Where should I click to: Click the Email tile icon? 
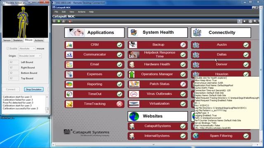pos(69,65)
